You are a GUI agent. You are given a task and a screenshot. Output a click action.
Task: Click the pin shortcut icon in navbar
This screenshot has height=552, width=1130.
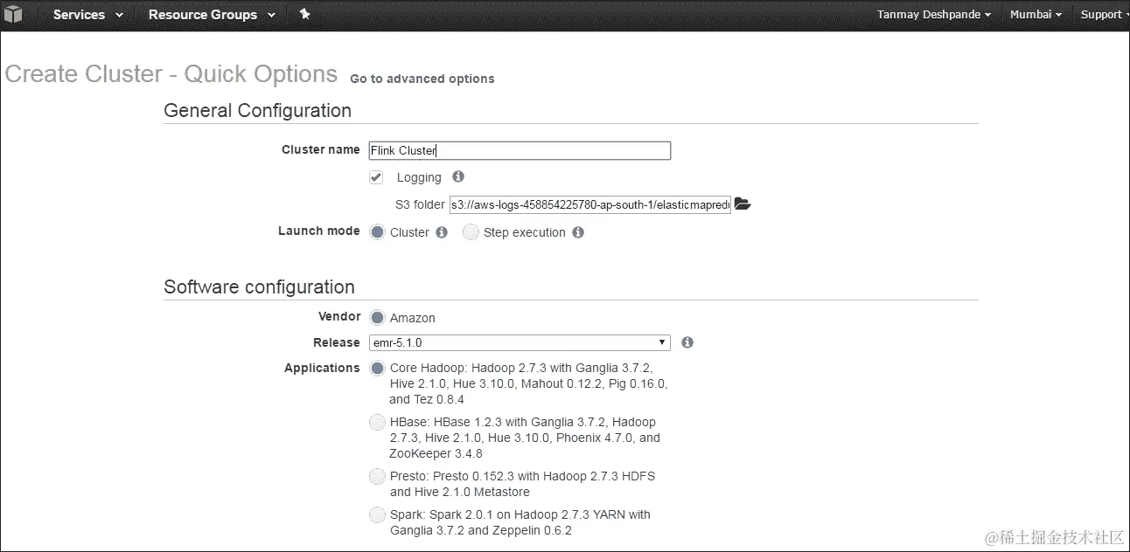pyautogui.click(x=304, y=14)
